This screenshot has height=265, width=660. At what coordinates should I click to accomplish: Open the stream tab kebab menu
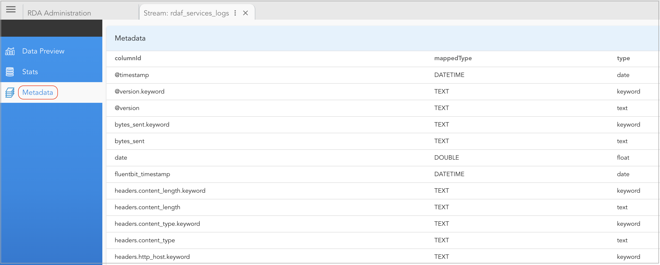(x=235, y=13)
